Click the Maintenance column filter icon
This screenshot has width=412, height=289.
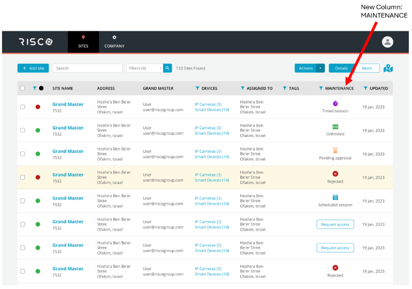click(x=321, y=89)
